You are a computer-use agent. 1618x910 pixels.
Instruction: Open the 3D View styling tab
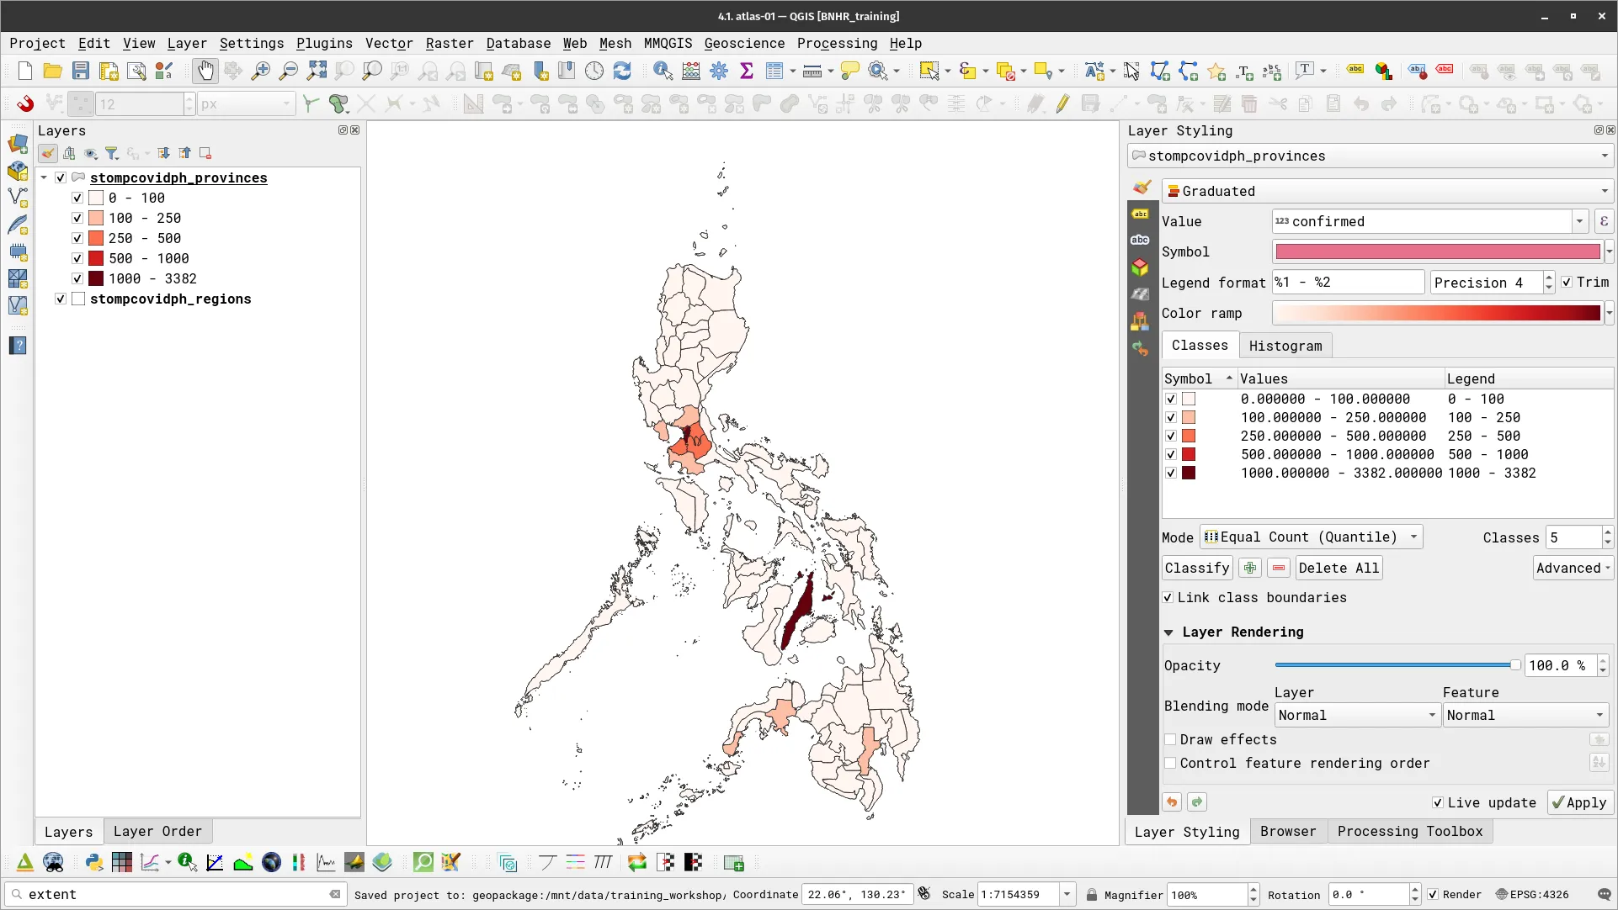1140,267
